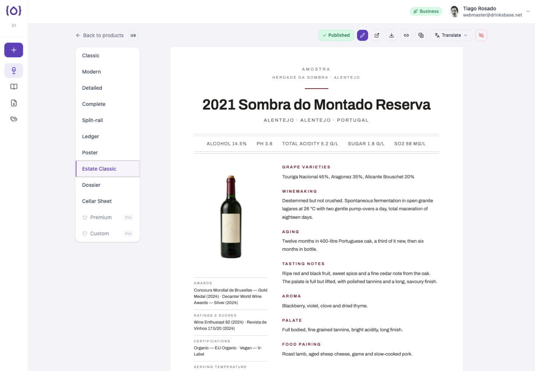This screenshot has width=535, height=371.
Task: Select the Detailed template
Action: click(x=108, y=88)
